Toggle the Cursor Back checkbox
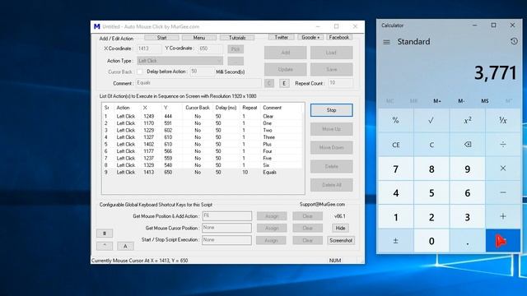Viewport: 527px width, 296px height. (139, 72)
